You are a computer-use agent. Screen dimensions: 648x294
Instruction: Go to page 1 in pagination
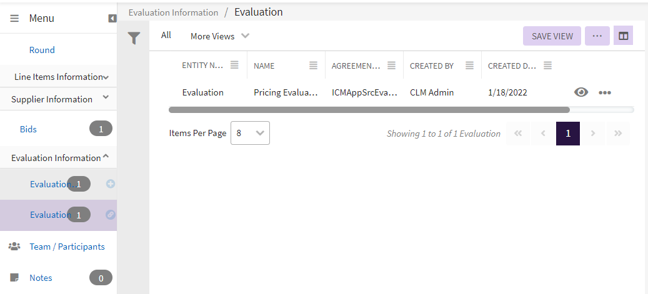click(x=567, y=134)
